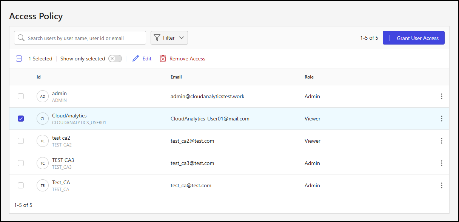
Task: Uncheck the CloudAnalytics row checkbox
Action: 21,118
